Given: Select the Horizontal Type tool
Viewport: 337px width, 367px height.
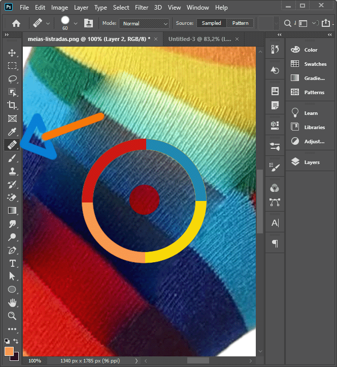Looking at the screenshot, I should (12, 263).
